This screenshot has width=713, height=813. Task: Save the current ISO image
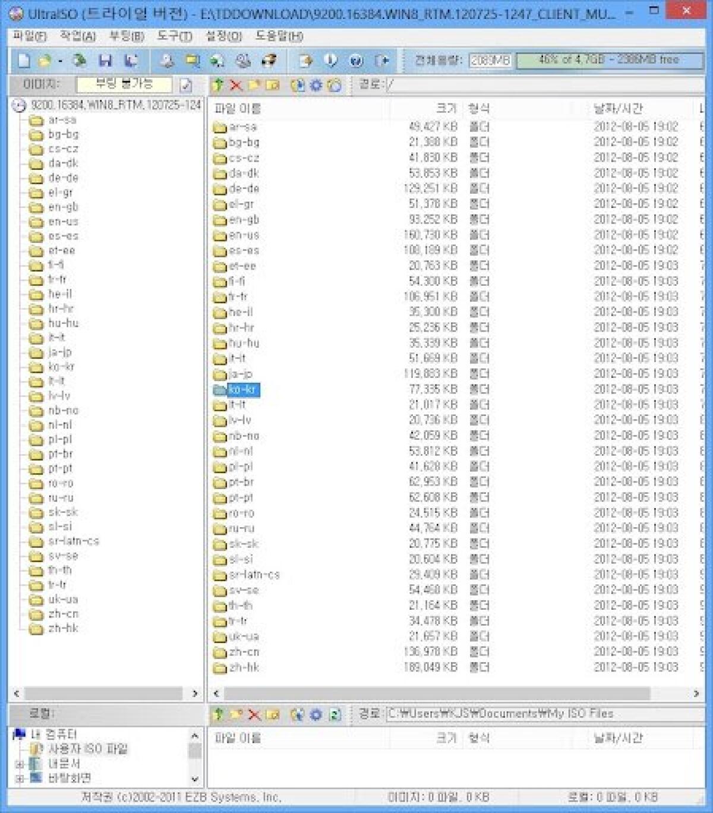click(107, 60)
